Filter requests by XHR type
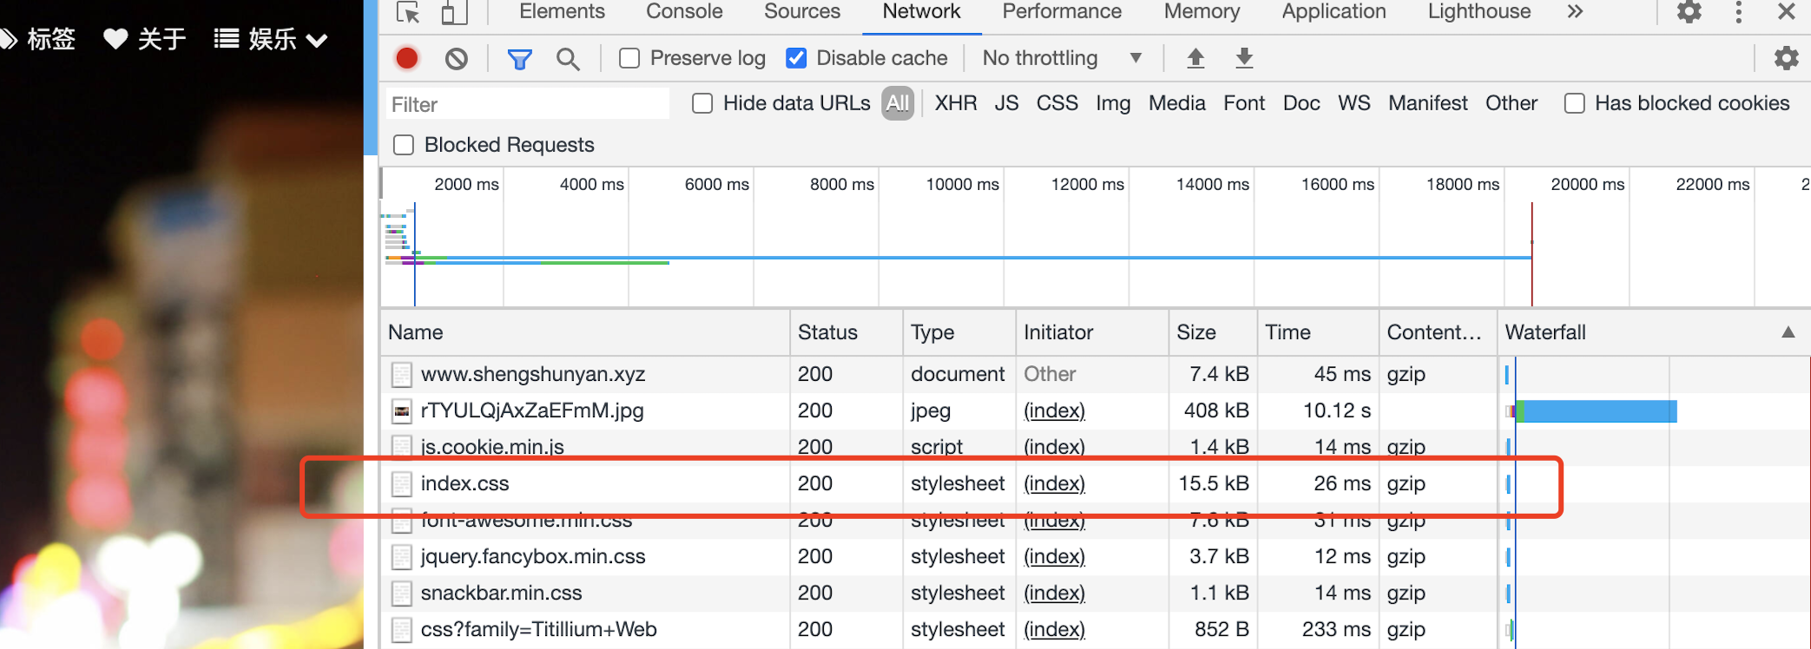The image size is (1811, 649). pyautogui.click(x=955, y=103)
